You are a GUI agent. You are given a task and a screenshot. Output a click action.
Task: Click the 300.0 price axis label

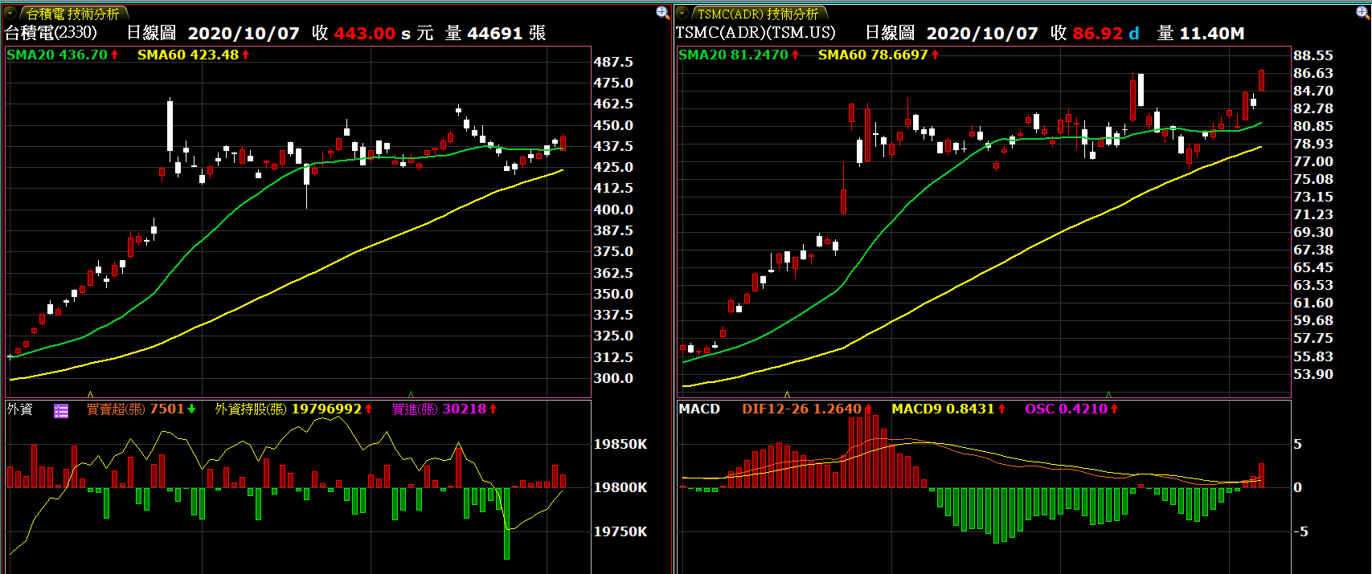613,378
